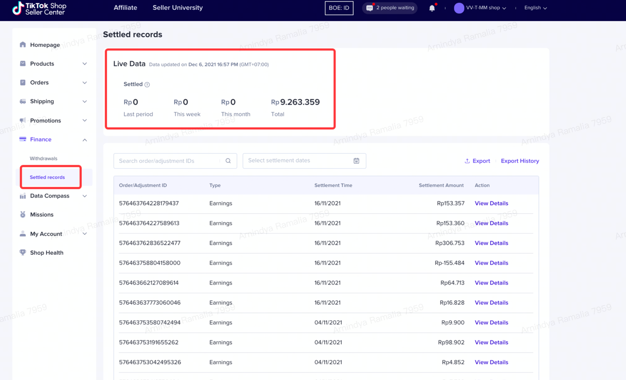626x380 pixels.
Task: Export the settled records
Action: pyautogui.click(x=477, y=161)
